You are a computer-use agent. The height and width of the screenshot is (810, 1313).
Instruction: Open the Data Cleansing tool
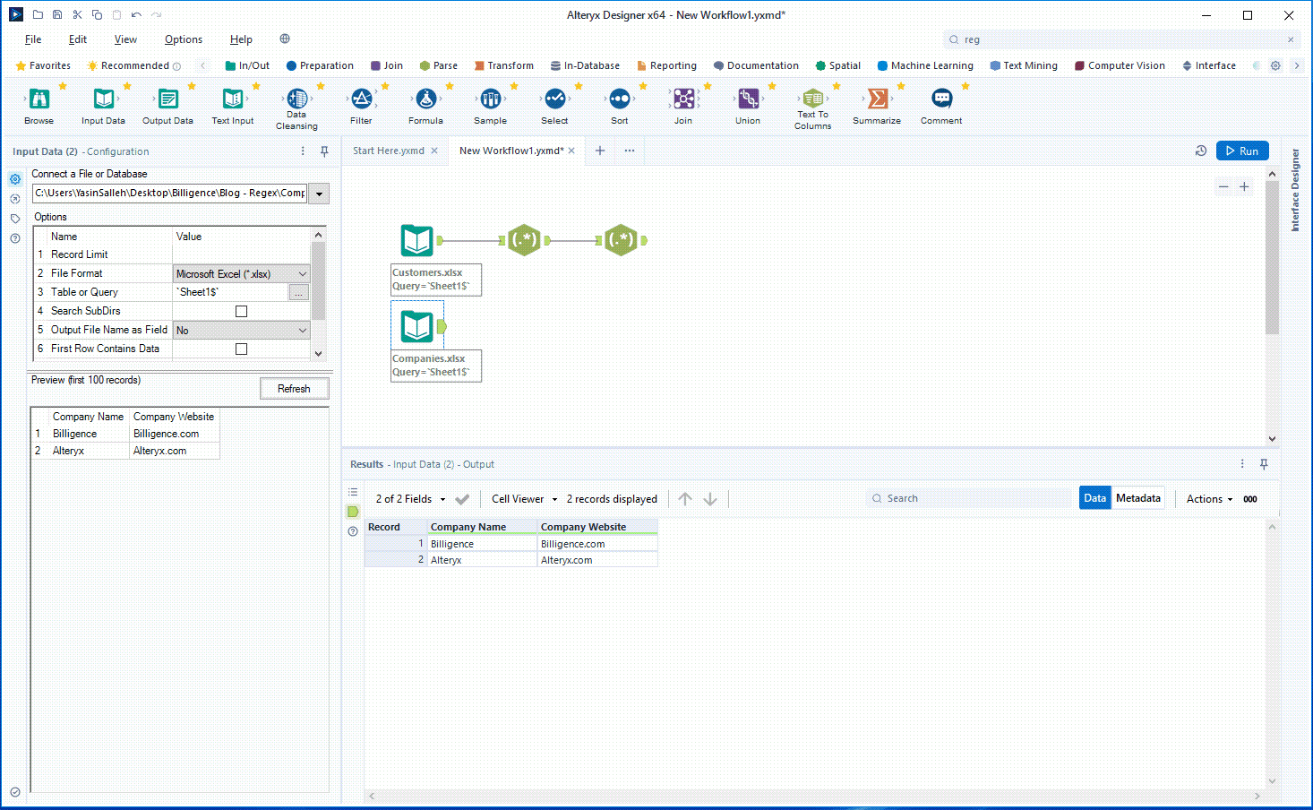tap(296, 105)
